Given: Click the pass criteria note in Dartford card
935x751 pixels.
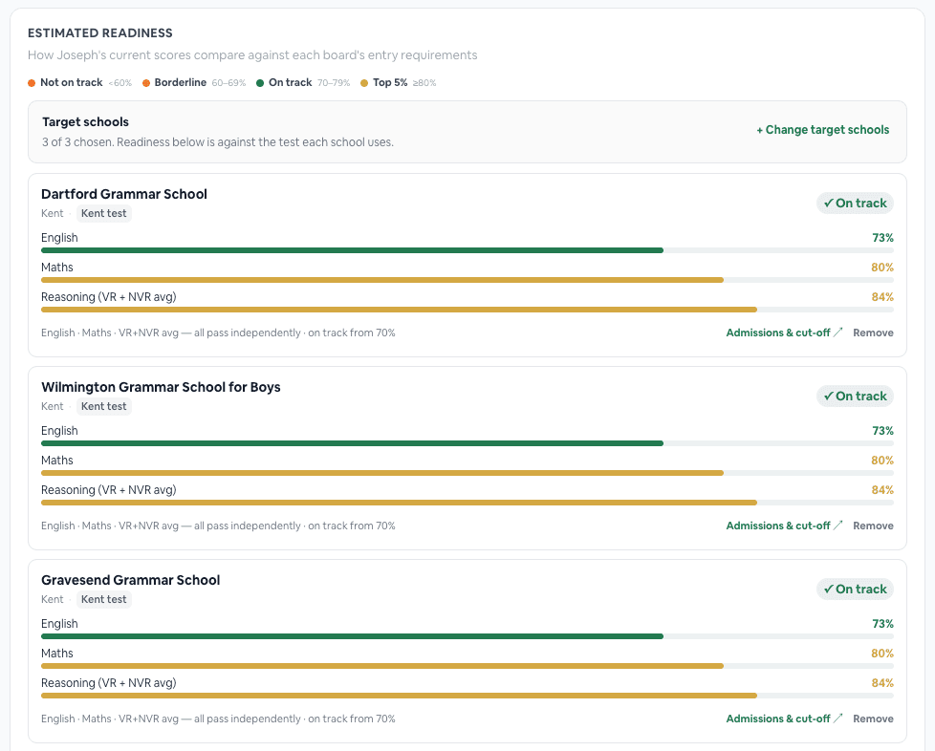Looking at the screenshot, I should coord(218,333).
